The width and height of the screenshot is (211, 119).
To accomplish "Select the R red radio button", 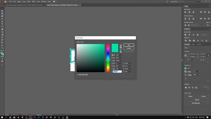I will pyautogui.click(x=112, y=63).
